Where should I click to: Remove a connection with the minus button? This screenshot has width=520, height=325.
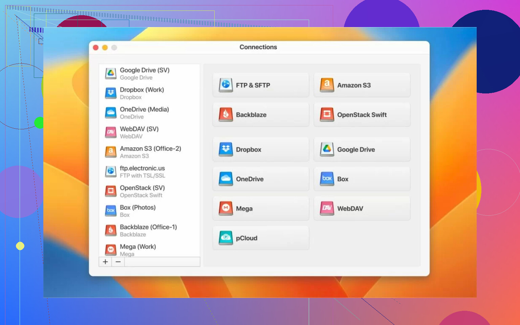pyautogui.click(x=118, y=262)
